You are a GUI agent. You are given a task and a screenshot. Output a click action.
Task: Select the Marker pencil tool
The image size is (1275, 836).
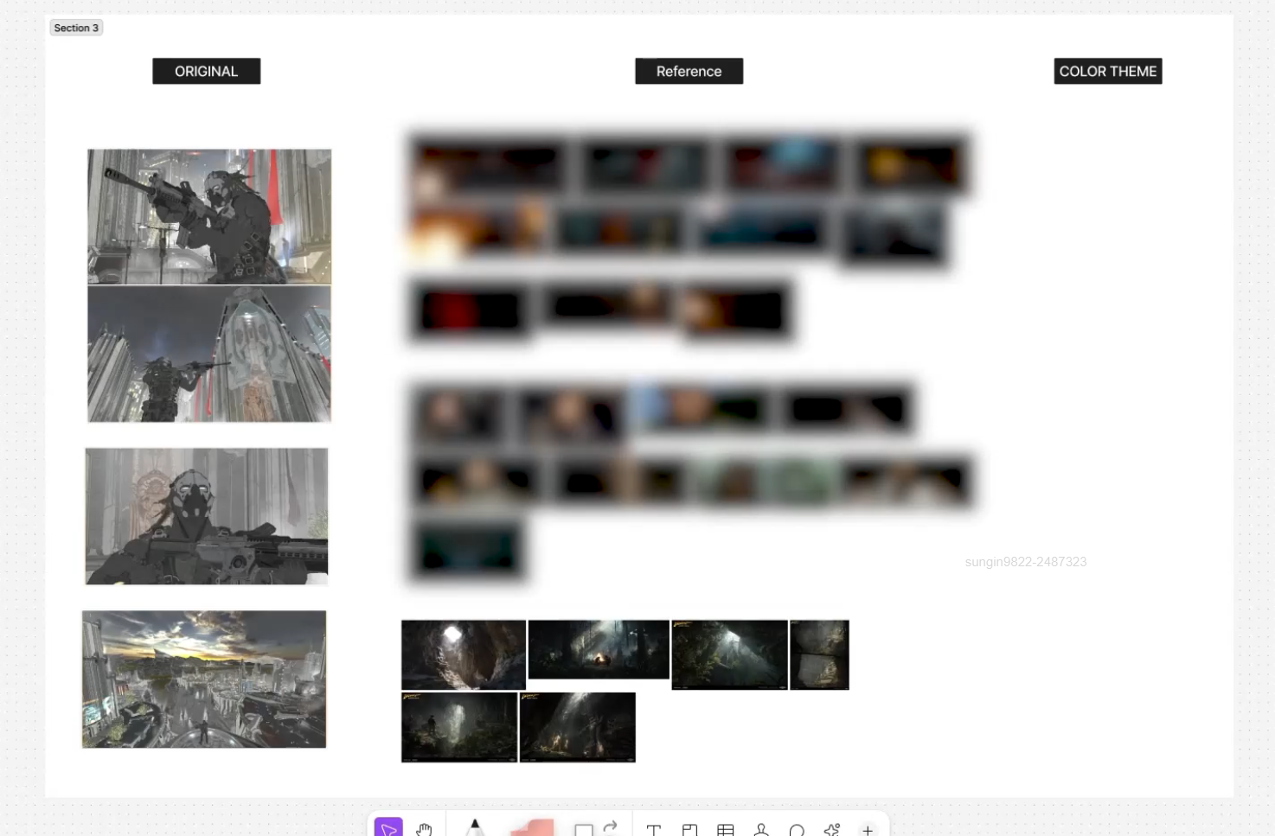point(475,827)
